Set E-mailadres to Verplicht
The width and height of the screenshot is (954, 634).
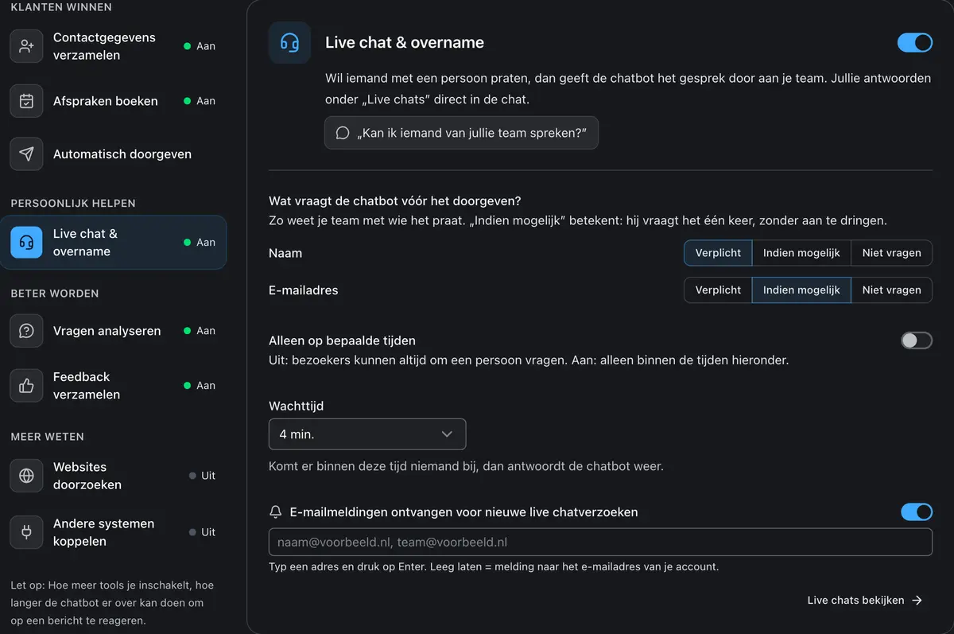(x=718, y=290)
